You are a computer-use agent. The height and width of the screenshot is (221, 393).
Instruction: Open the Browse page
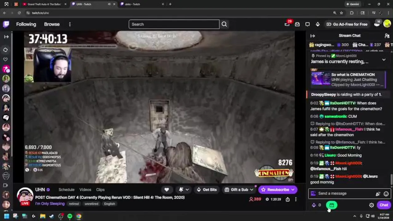pyautogui.click(x=52, y=24)
